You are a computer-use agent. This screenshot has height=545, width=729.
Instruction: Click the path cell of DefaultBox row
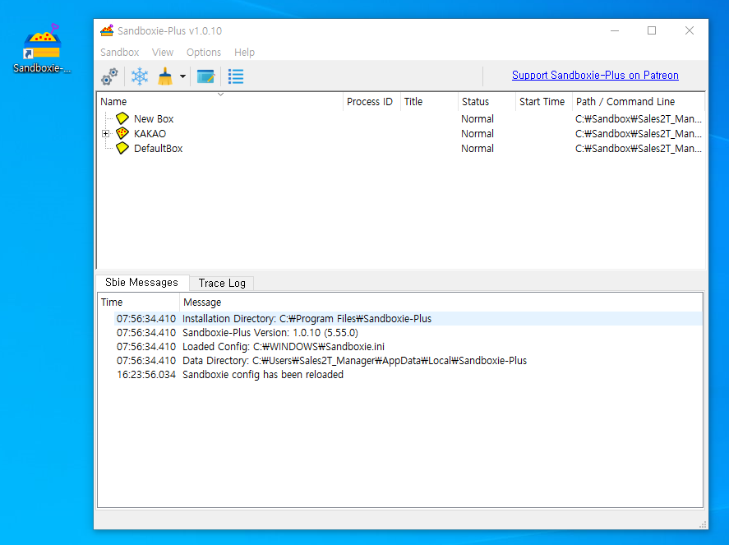(x=639, y=148)
